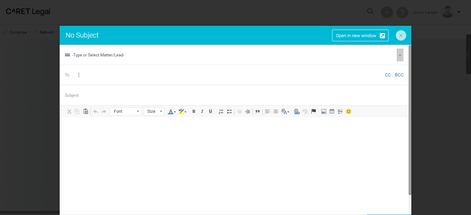Open the language dropdown in the toolbar

coord(285,111)
